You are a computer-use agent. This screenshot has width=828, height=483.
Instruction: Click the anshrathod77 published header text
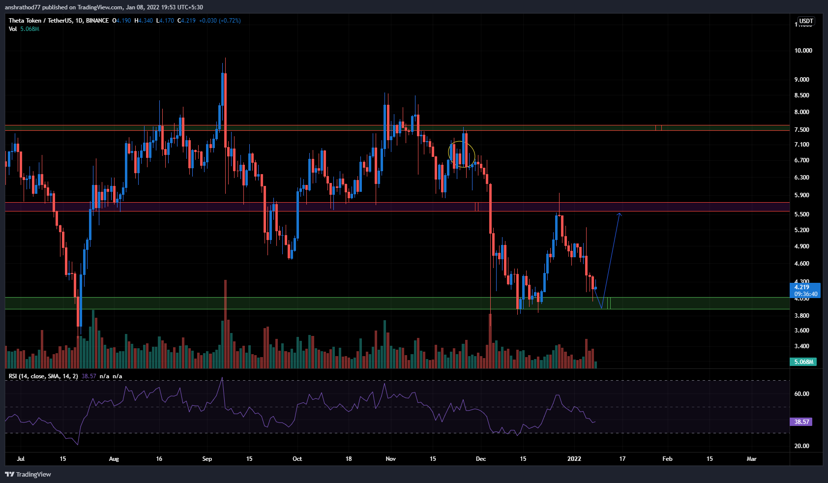coord(104,7)
